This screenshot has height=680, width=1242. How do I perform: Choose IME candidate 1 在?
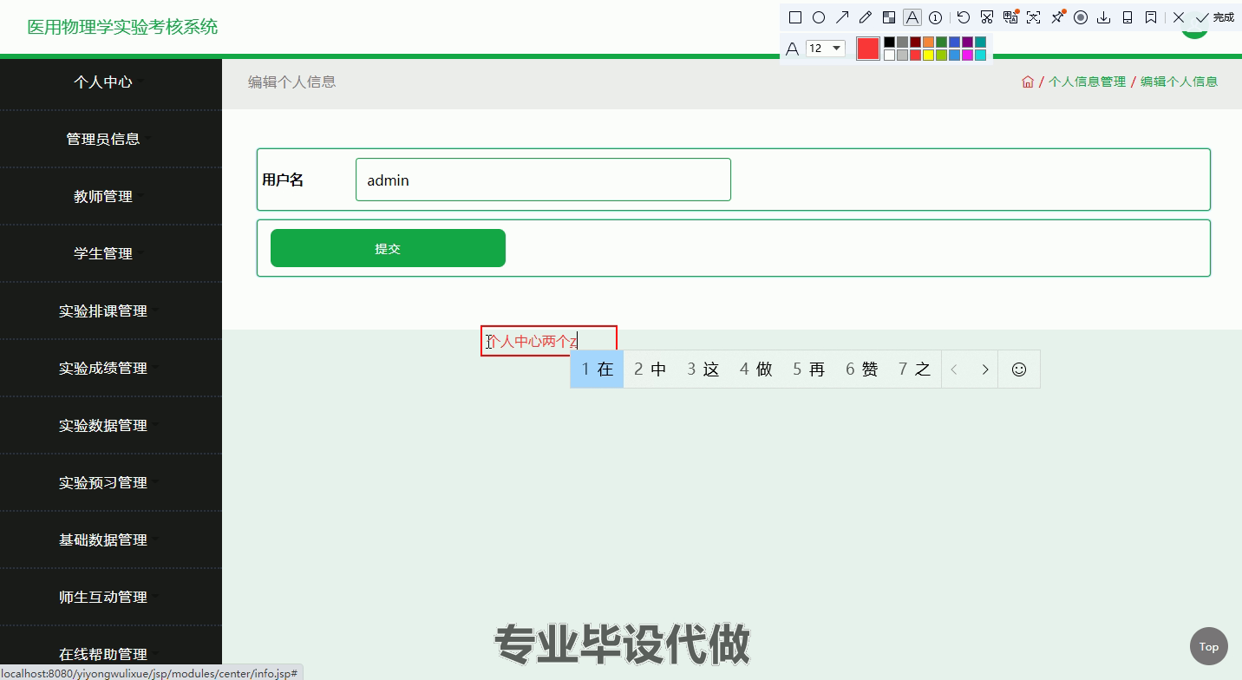tap(597, 369)
